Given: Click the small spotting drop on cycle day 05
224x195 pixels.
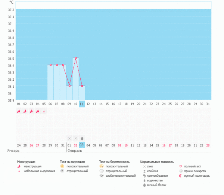Looking at the screenshot, I should point(44,111).
